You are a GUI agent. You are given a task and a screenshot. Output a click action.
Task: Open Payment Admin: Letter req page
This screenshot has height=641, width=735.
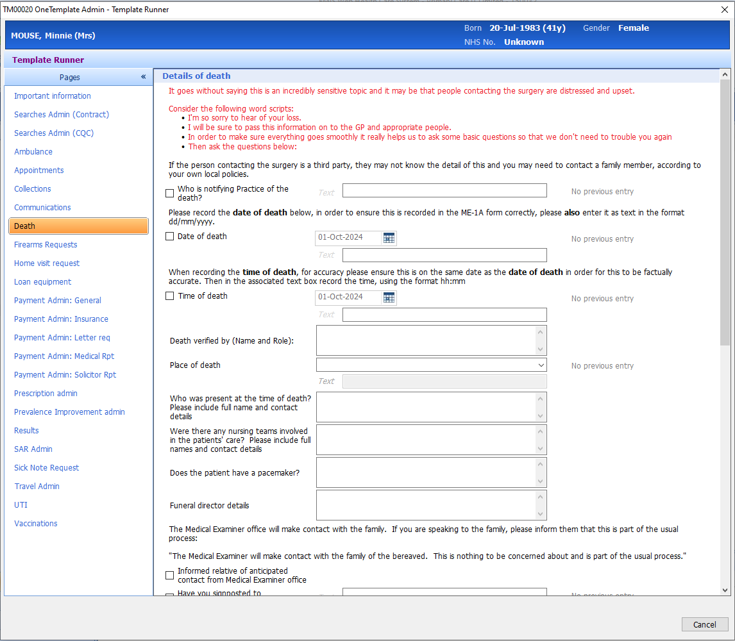click(62, 338)
